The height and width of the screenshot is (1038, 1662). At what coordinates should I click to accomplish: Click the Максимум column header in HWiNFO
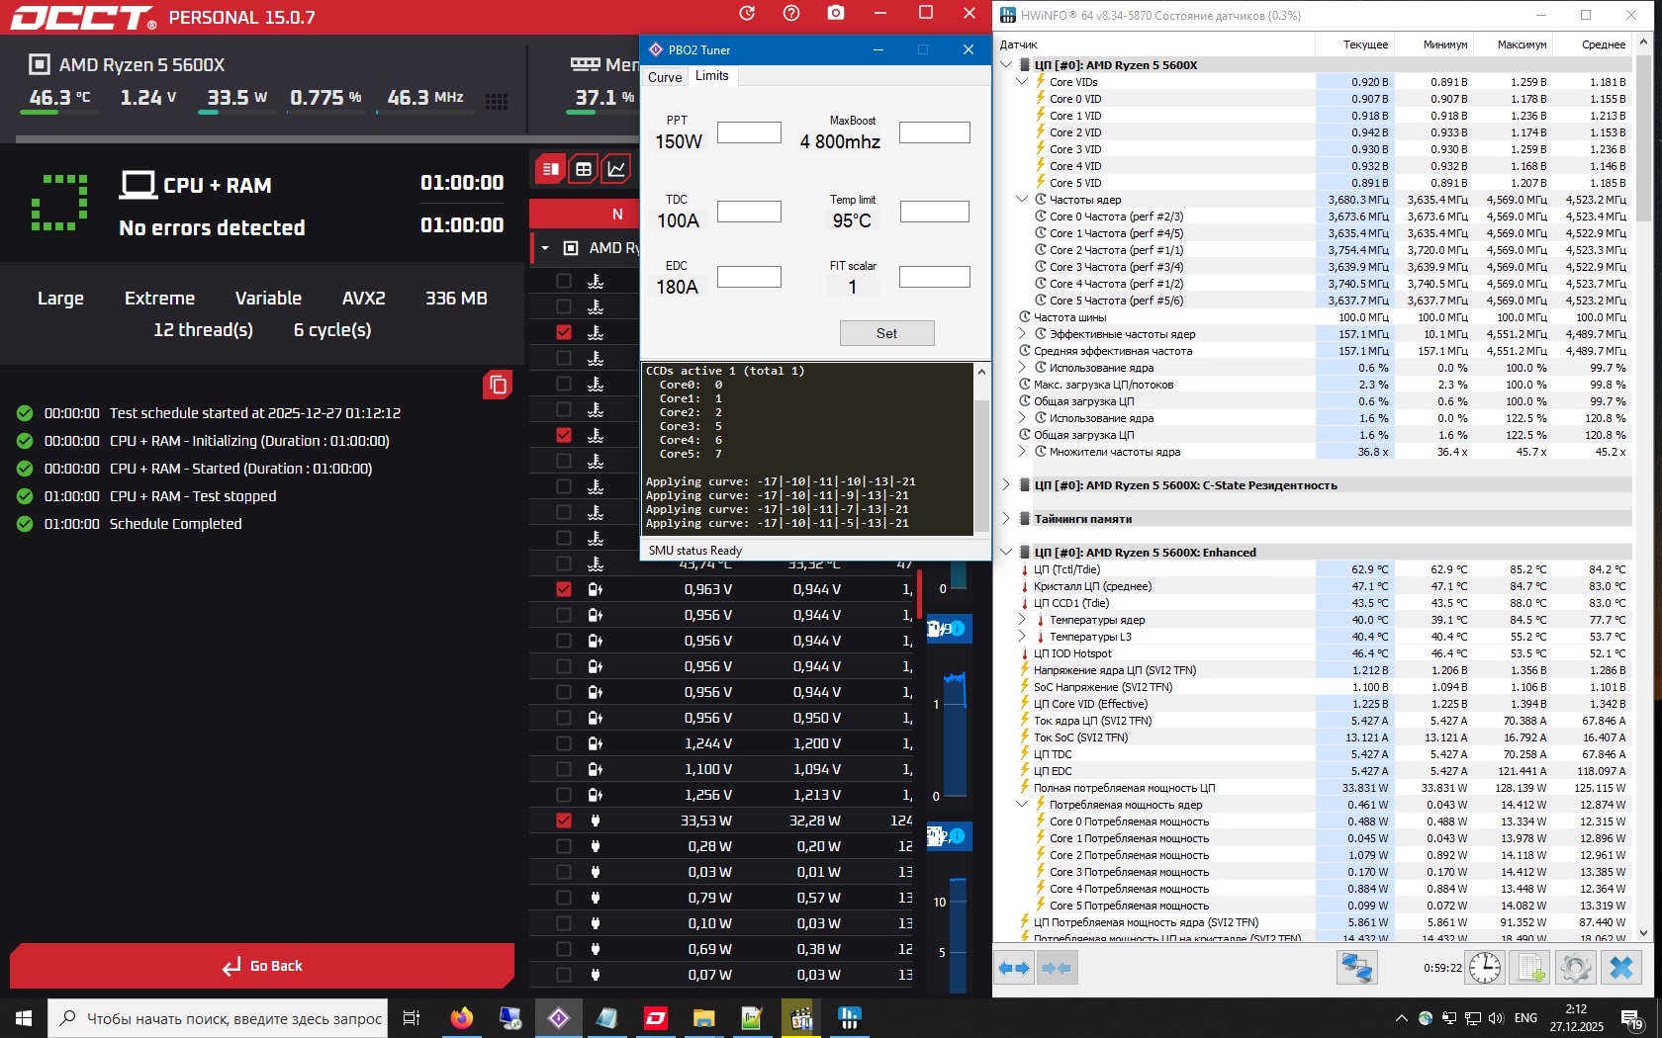(x=1522, y=44)
